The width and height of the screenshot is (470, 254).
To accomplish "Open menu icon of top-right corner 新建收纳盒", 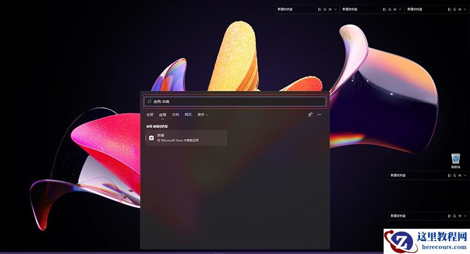I will coord(460,9).
